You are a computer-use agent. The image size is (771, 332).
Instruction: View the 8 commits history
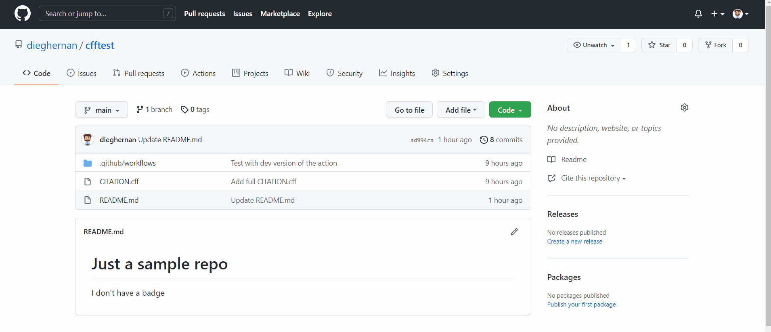[x=501, y=139]
